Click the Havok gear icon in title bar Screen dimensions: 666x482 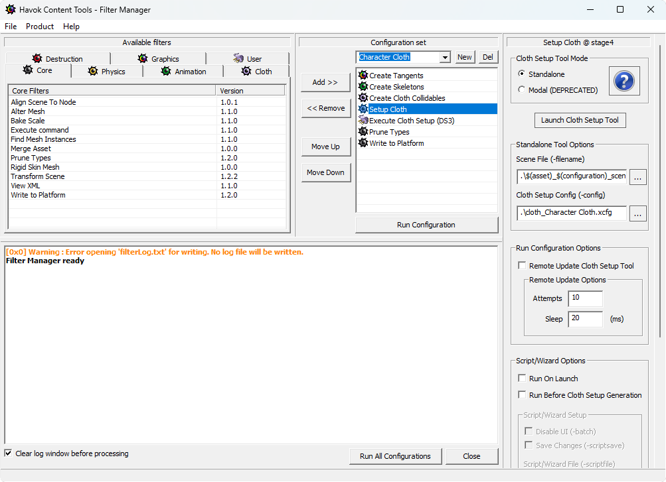[x=11, y=9]
